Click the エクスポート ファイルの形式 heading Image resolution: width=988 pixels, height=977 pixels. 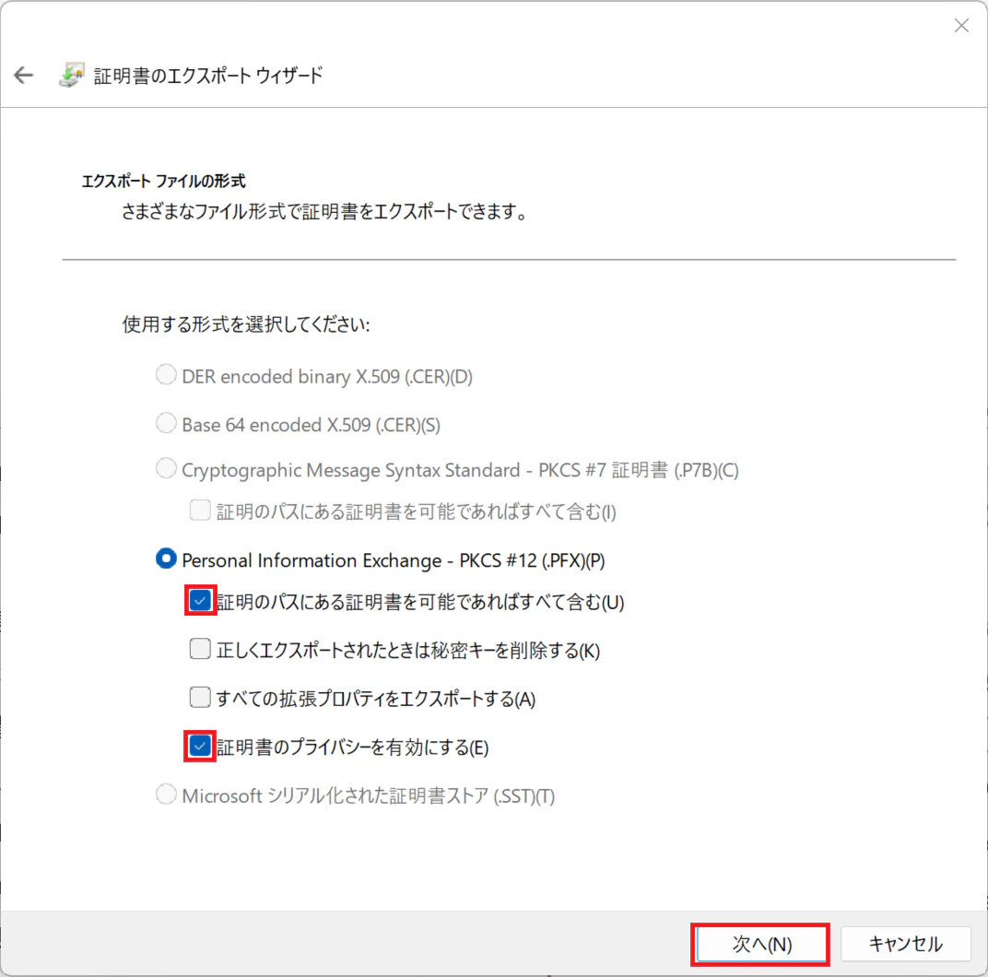163,182
